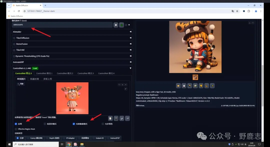270x147 pixels.
Task: Click the zip archive icon under the gallery
Action: [190, 86]
